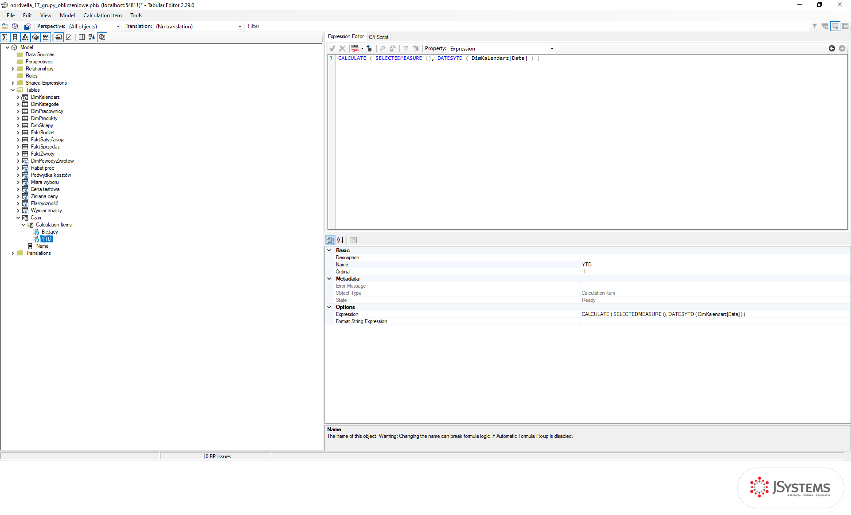This screenshot has height=515, width=851.
Task: Switch property grid to categorized view
Action: click(330, 240)
